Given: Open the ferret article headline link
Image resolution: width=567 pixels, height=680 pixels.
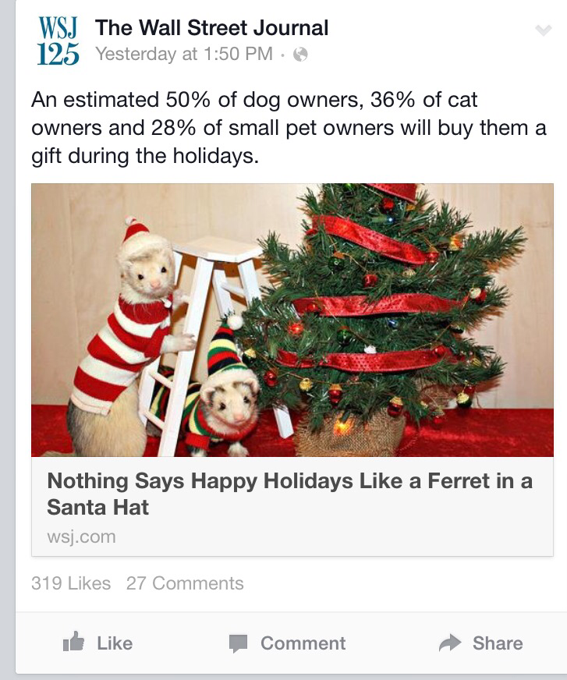Looking at the screenshot, I should 289,494.
